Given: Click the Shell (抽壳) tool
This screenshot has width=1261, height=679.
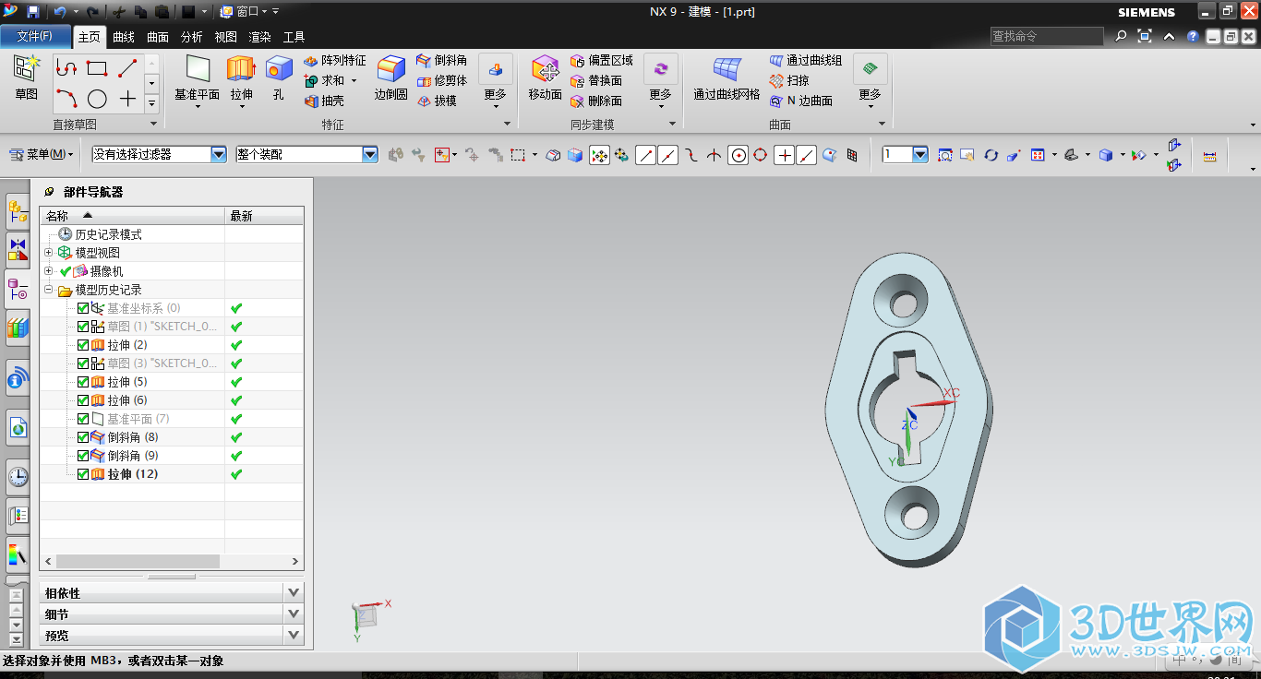Looking at the screenshot, I should pyautogui.click(x=325, y=101).
